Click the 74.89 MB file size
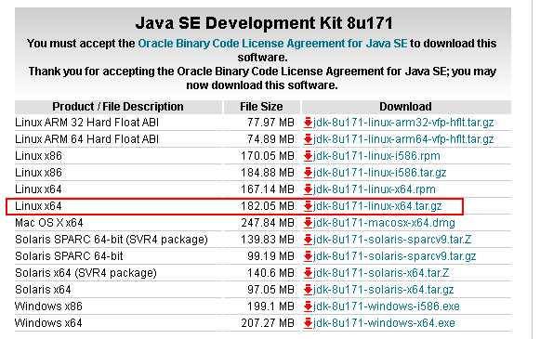Viewport: 540px width, 339px height. pyautogui.click(x=270, y=139)
